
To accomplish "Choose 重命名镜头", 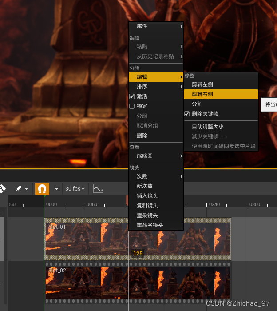I will tap(156, 225).
